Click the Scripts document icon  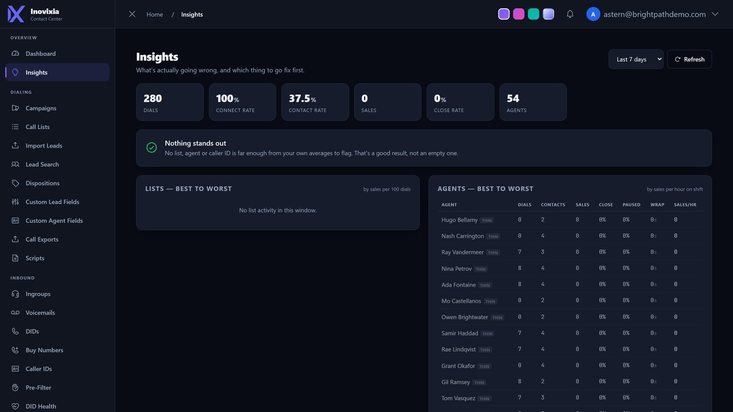[15, 258]
